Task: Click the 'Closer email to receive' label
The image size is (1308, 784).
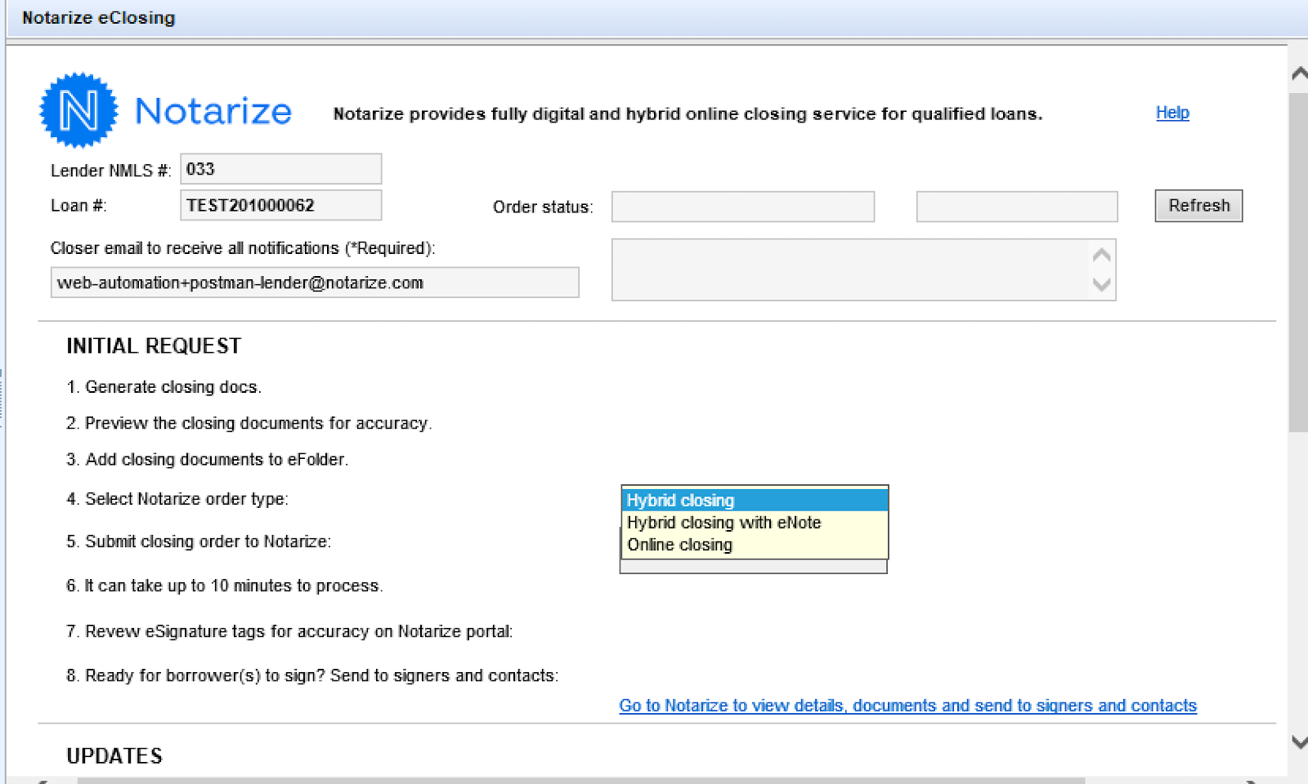Action: click(243, 248)
